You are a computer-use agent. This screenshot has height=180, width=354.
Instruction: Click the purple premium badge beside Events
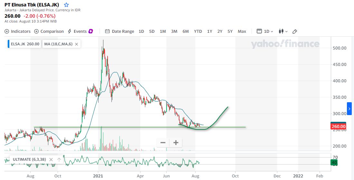[91, 31]
